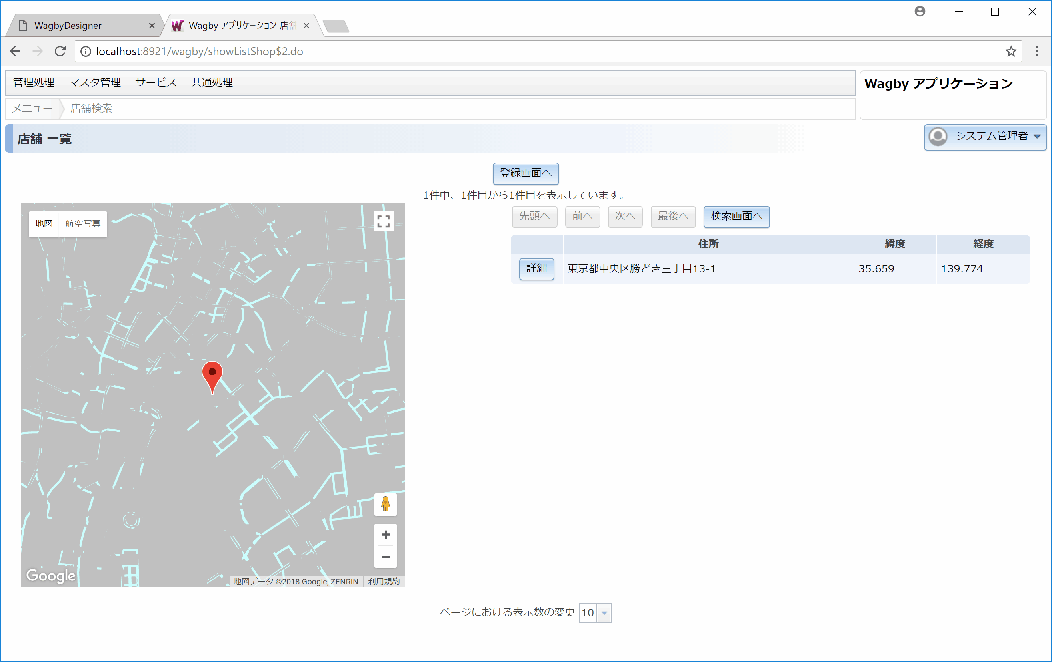This screenshot has width=1052, height=662.
Task: Click address 東京都中央区勝どき三丁目13-1
Action: pos(641,269)
